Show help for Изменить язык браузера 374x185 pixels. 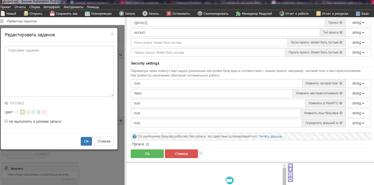(x=341, y=113)
